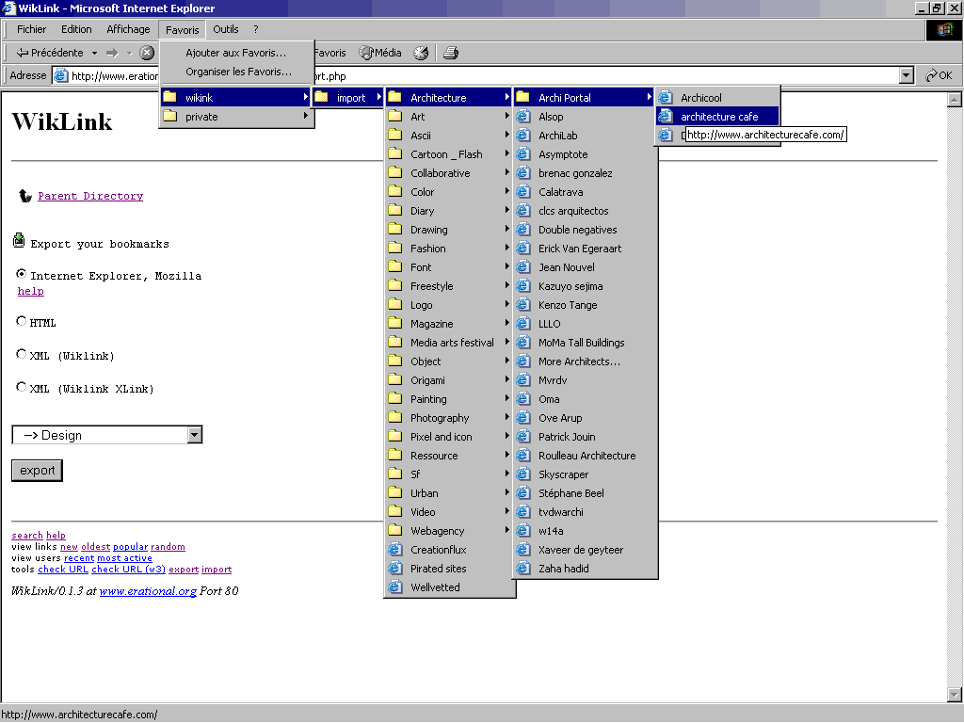Open the Alsop bookmark
The height and width of the screenshot is (723, 964).
point(584,116)
